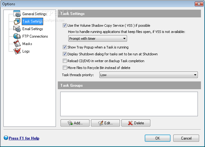Click the Masks icon in tree
This screenshot has width=205, height=147.
point(17,44)
